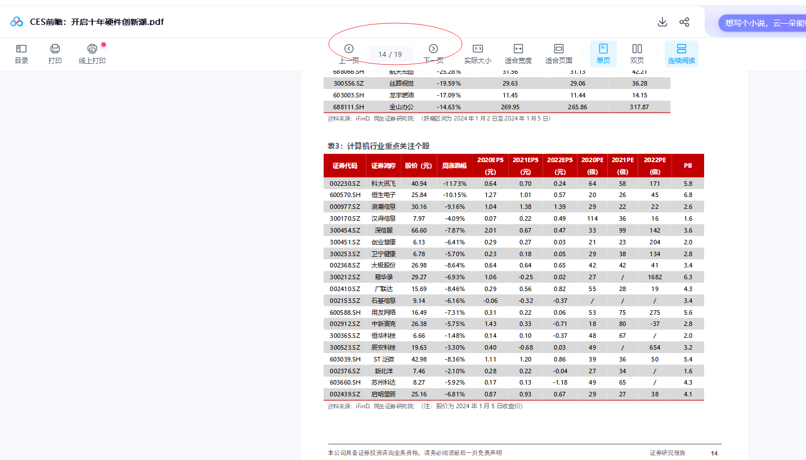
Task: Click the 证券代码 column header
Action: point(344,166)
